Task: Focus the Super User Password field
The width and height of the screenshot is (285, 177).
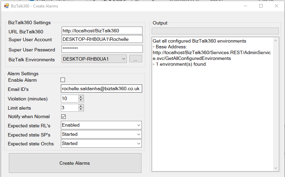Action: pyautogui.click(x=102, y=49)
